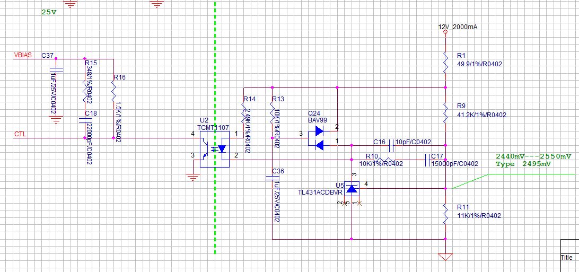Click the green 25V text note
This screenshot has height=272, width=579.
(49, 12)
